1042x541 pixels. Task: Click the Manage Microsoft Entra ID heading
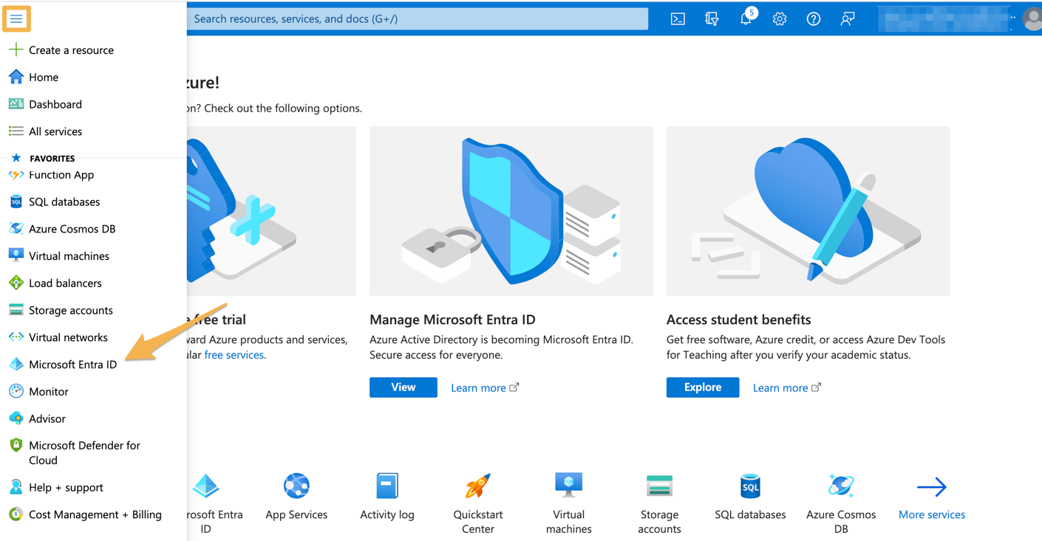[452, 320]
